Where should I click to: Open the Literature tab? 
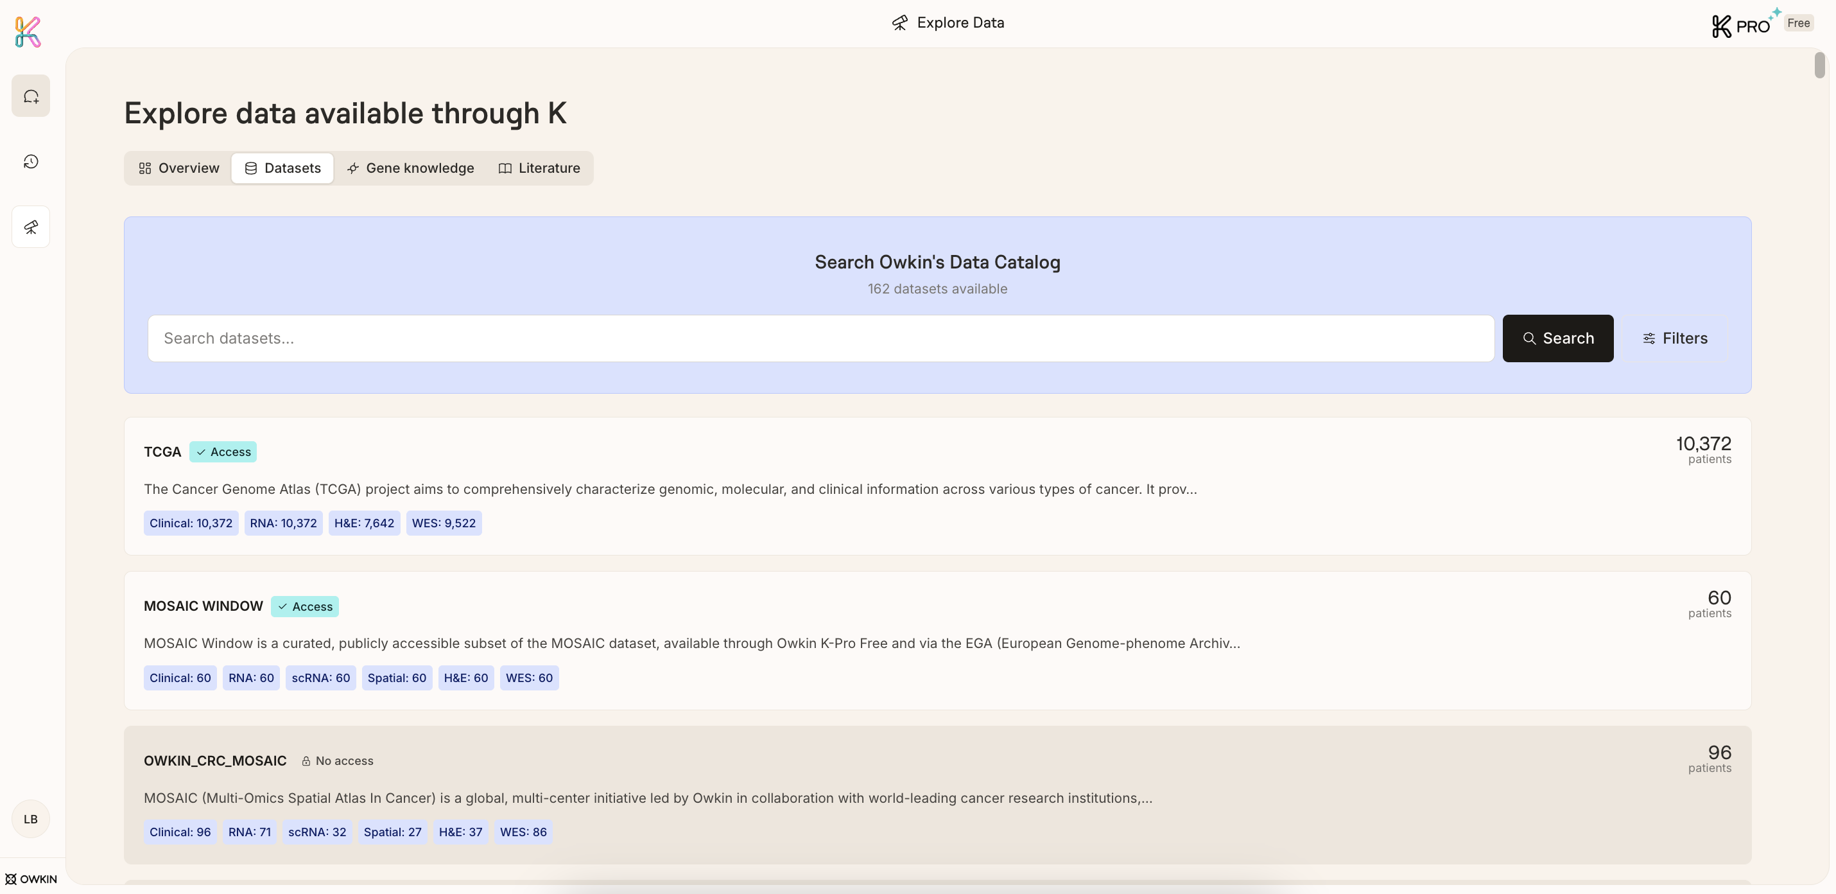pos(539,168)
